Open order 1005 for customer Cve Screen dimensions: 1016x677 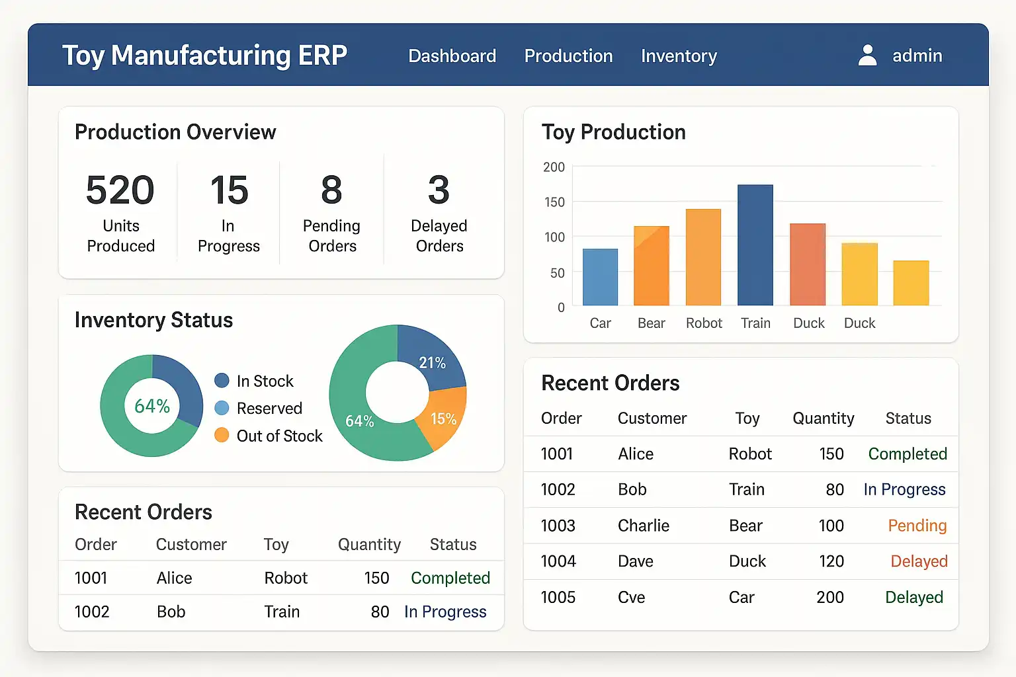tap(558, 597)
